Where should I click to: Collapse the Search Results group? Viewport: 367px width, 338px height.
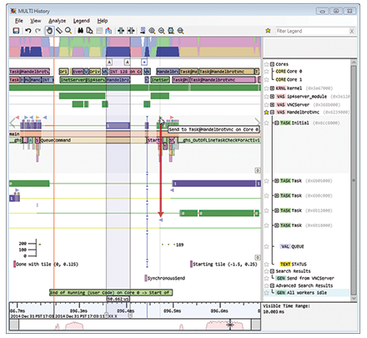coord(273,271)
